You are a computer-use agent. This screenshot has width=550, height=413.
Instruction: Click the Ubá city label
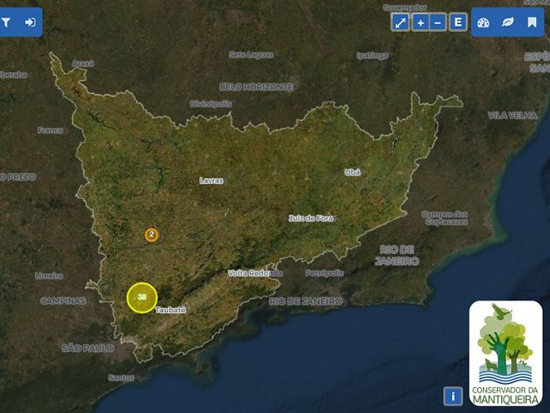pyautogui.click(x=352, y=172)
